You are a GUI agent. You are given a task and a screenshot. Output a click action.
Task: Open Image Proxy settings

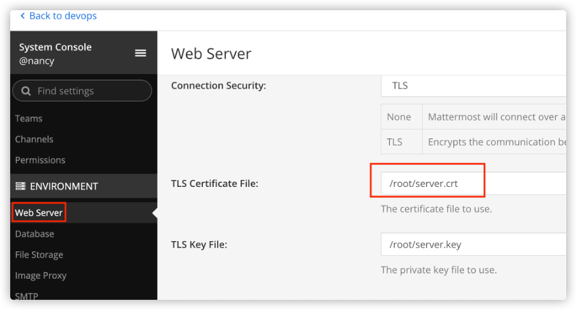click(41, 276)
